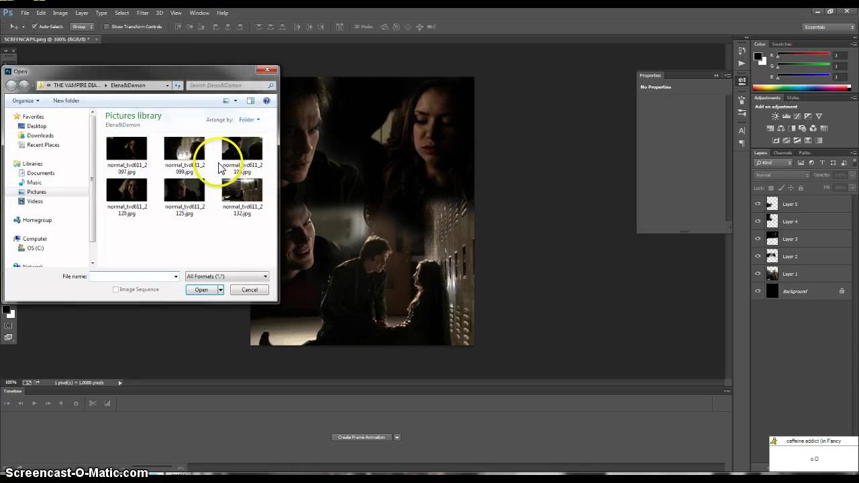This screenshot has height=483, width=859.
Task: Hide Layer 1 using eye icon
Action: (758, 274)
